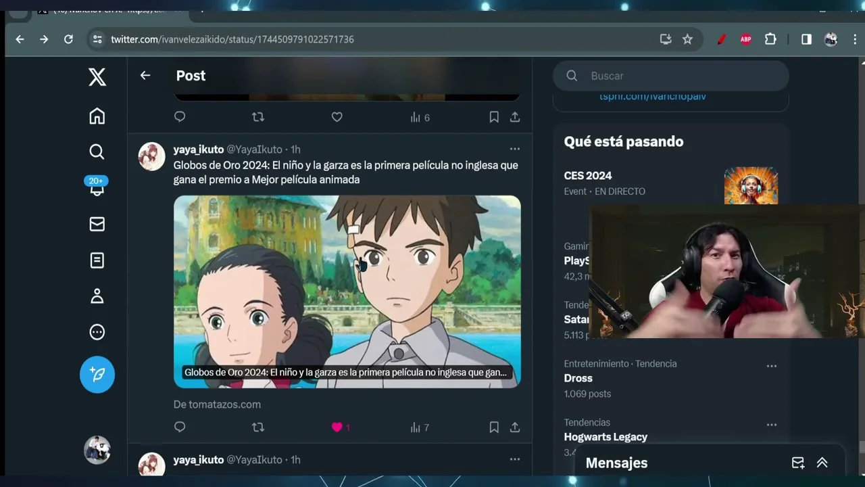
Task: Open Messages envelope in sidebar
Action: [97, 224]
